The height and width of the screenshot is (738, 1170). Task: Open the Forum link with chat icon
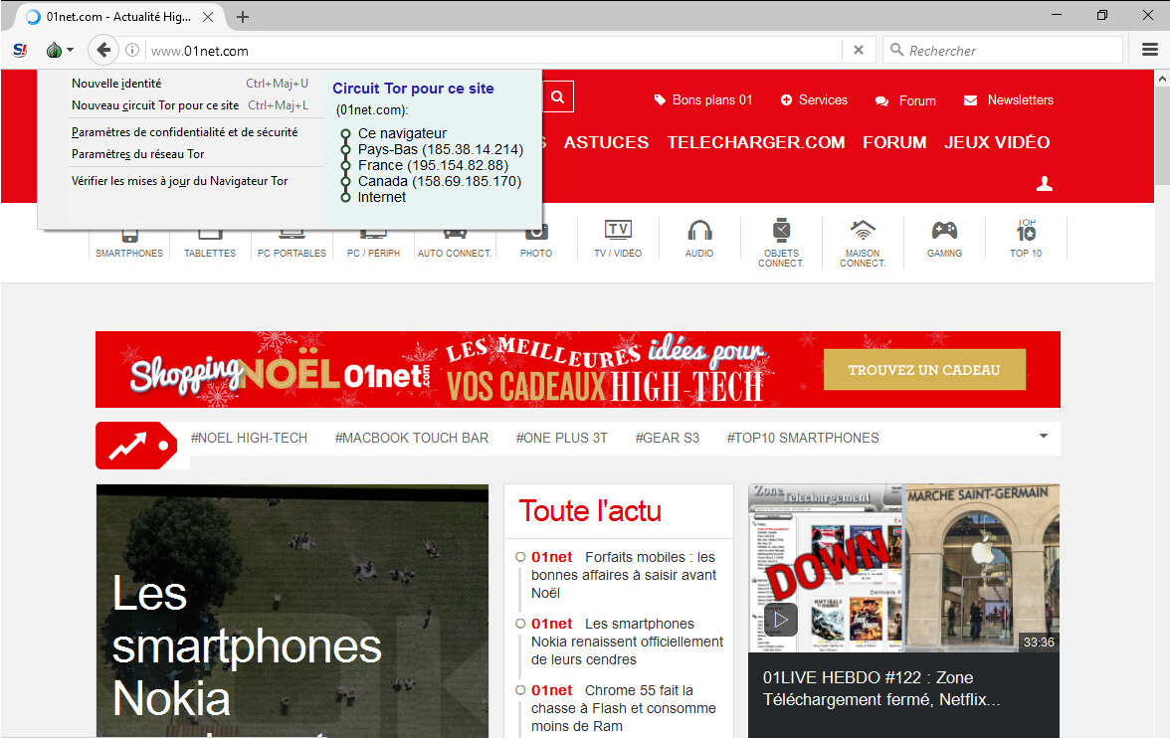coord(905,100)
